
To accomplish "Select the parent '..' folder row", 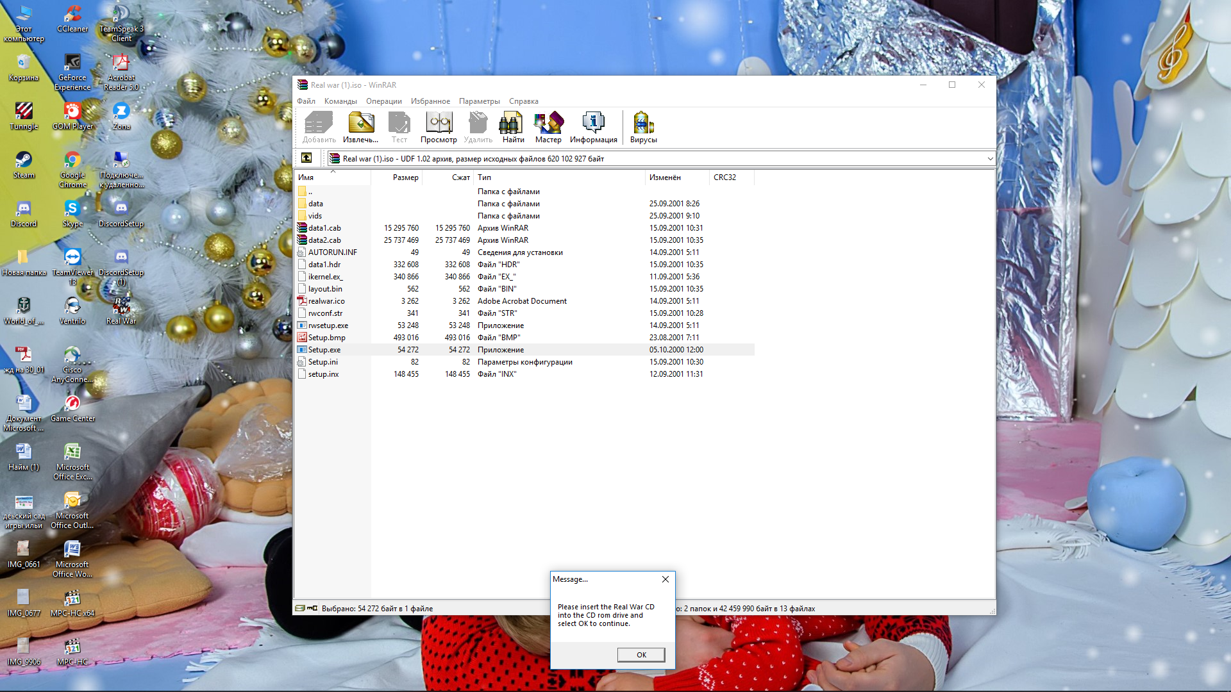I will (524, 192).
